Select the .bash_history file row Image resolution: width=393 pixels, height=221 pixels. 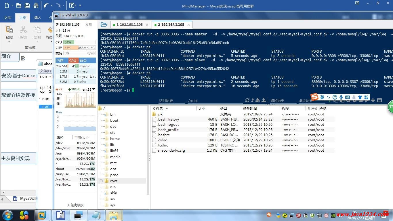click(243, 119)
